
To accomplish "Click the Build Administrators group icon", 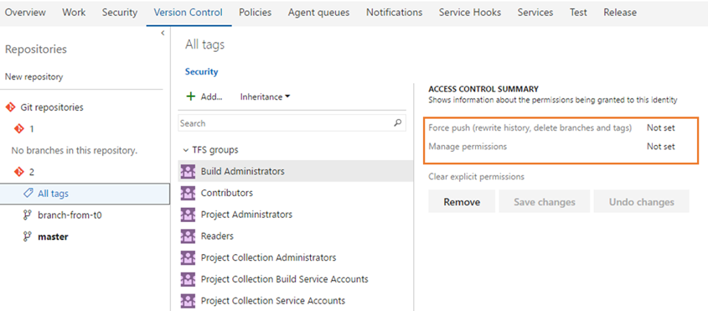I will (188, 171).
